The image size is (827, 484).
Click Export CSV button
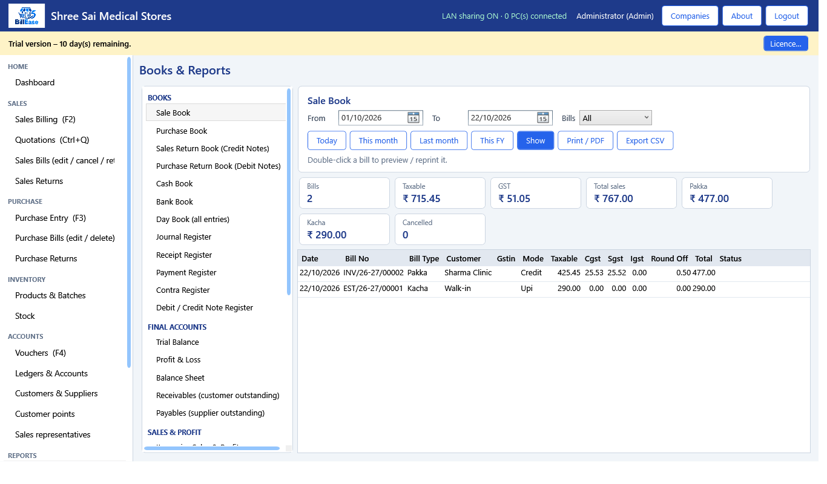(645, 140)
